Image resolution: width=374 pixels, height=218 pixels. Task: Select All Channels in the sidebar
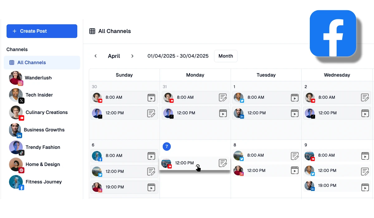click(x=42, y=63)
